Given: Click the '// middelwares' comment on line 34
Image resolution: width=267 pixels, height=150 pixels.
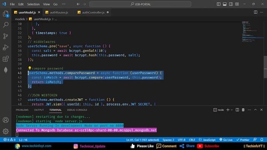Looking at the screenshot, I should [x=42, y=42].
